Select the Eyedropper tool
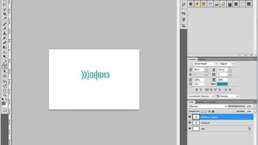258x145 pixels. coord(5,19)
